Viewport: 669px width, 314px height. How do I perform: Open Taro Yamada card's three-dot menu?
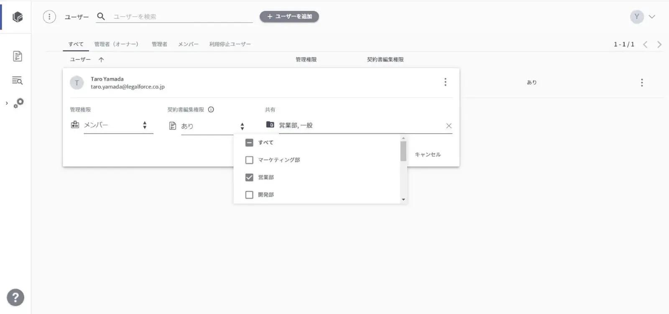click(x=445, y=82)
